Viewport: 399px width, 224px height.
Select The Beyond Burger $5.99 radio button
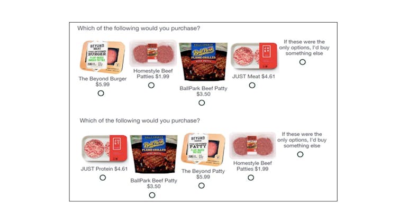[101, 94]
